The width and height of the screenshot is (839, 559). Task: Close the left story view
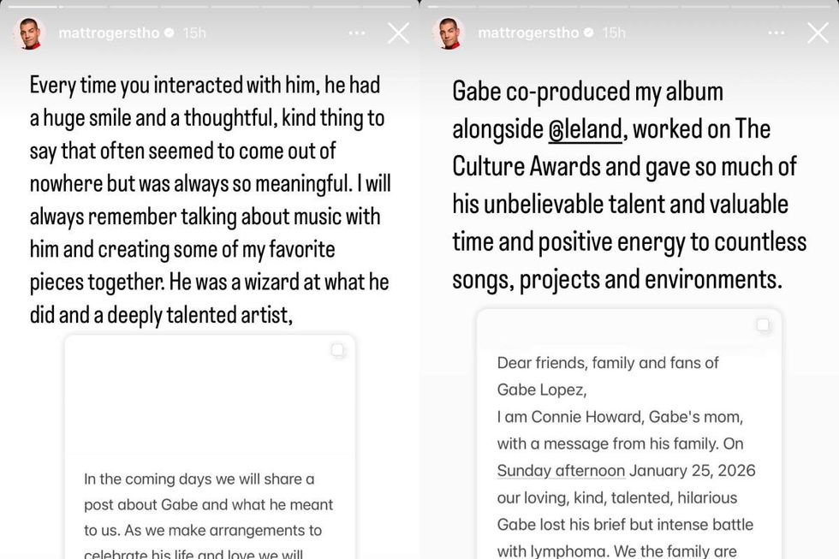tap(397, 32)
